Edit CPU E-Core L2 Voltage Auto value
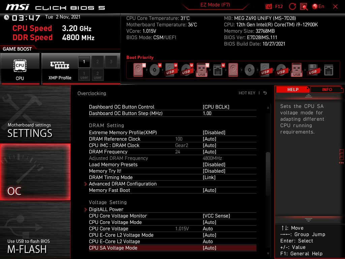Image resolution: width=345 pixels, height=259 pixels. pos(208,241)
